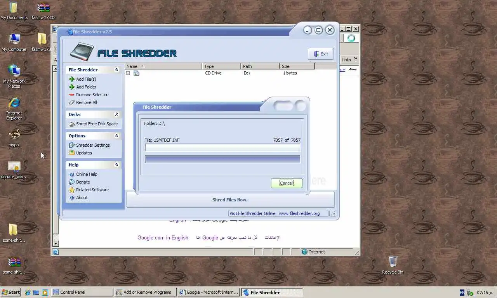Open Shredder Settings option
This screenshot has height=298, width=497.
[x=93, y=145]
